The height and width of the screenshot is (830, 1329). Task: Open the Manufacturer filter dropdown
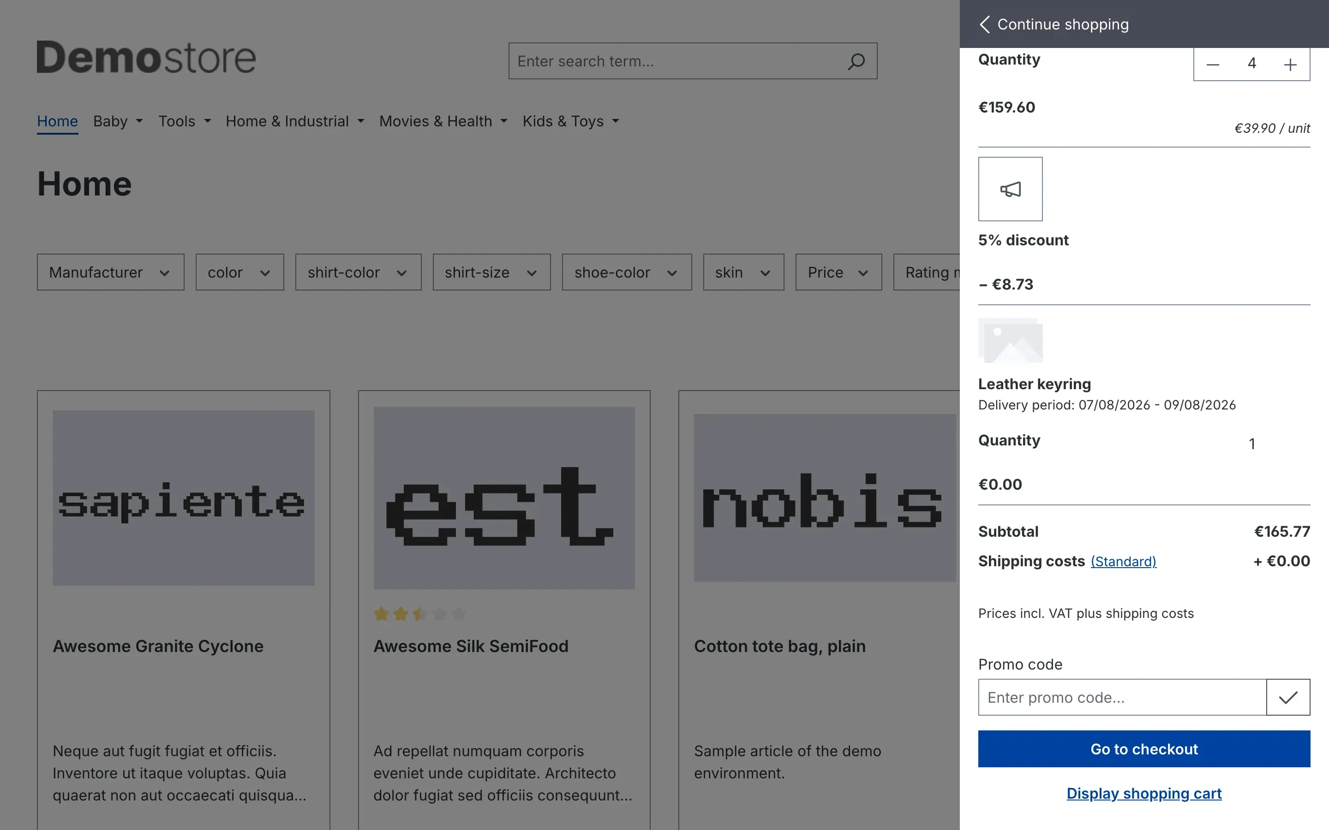click(x=110, y=272)
